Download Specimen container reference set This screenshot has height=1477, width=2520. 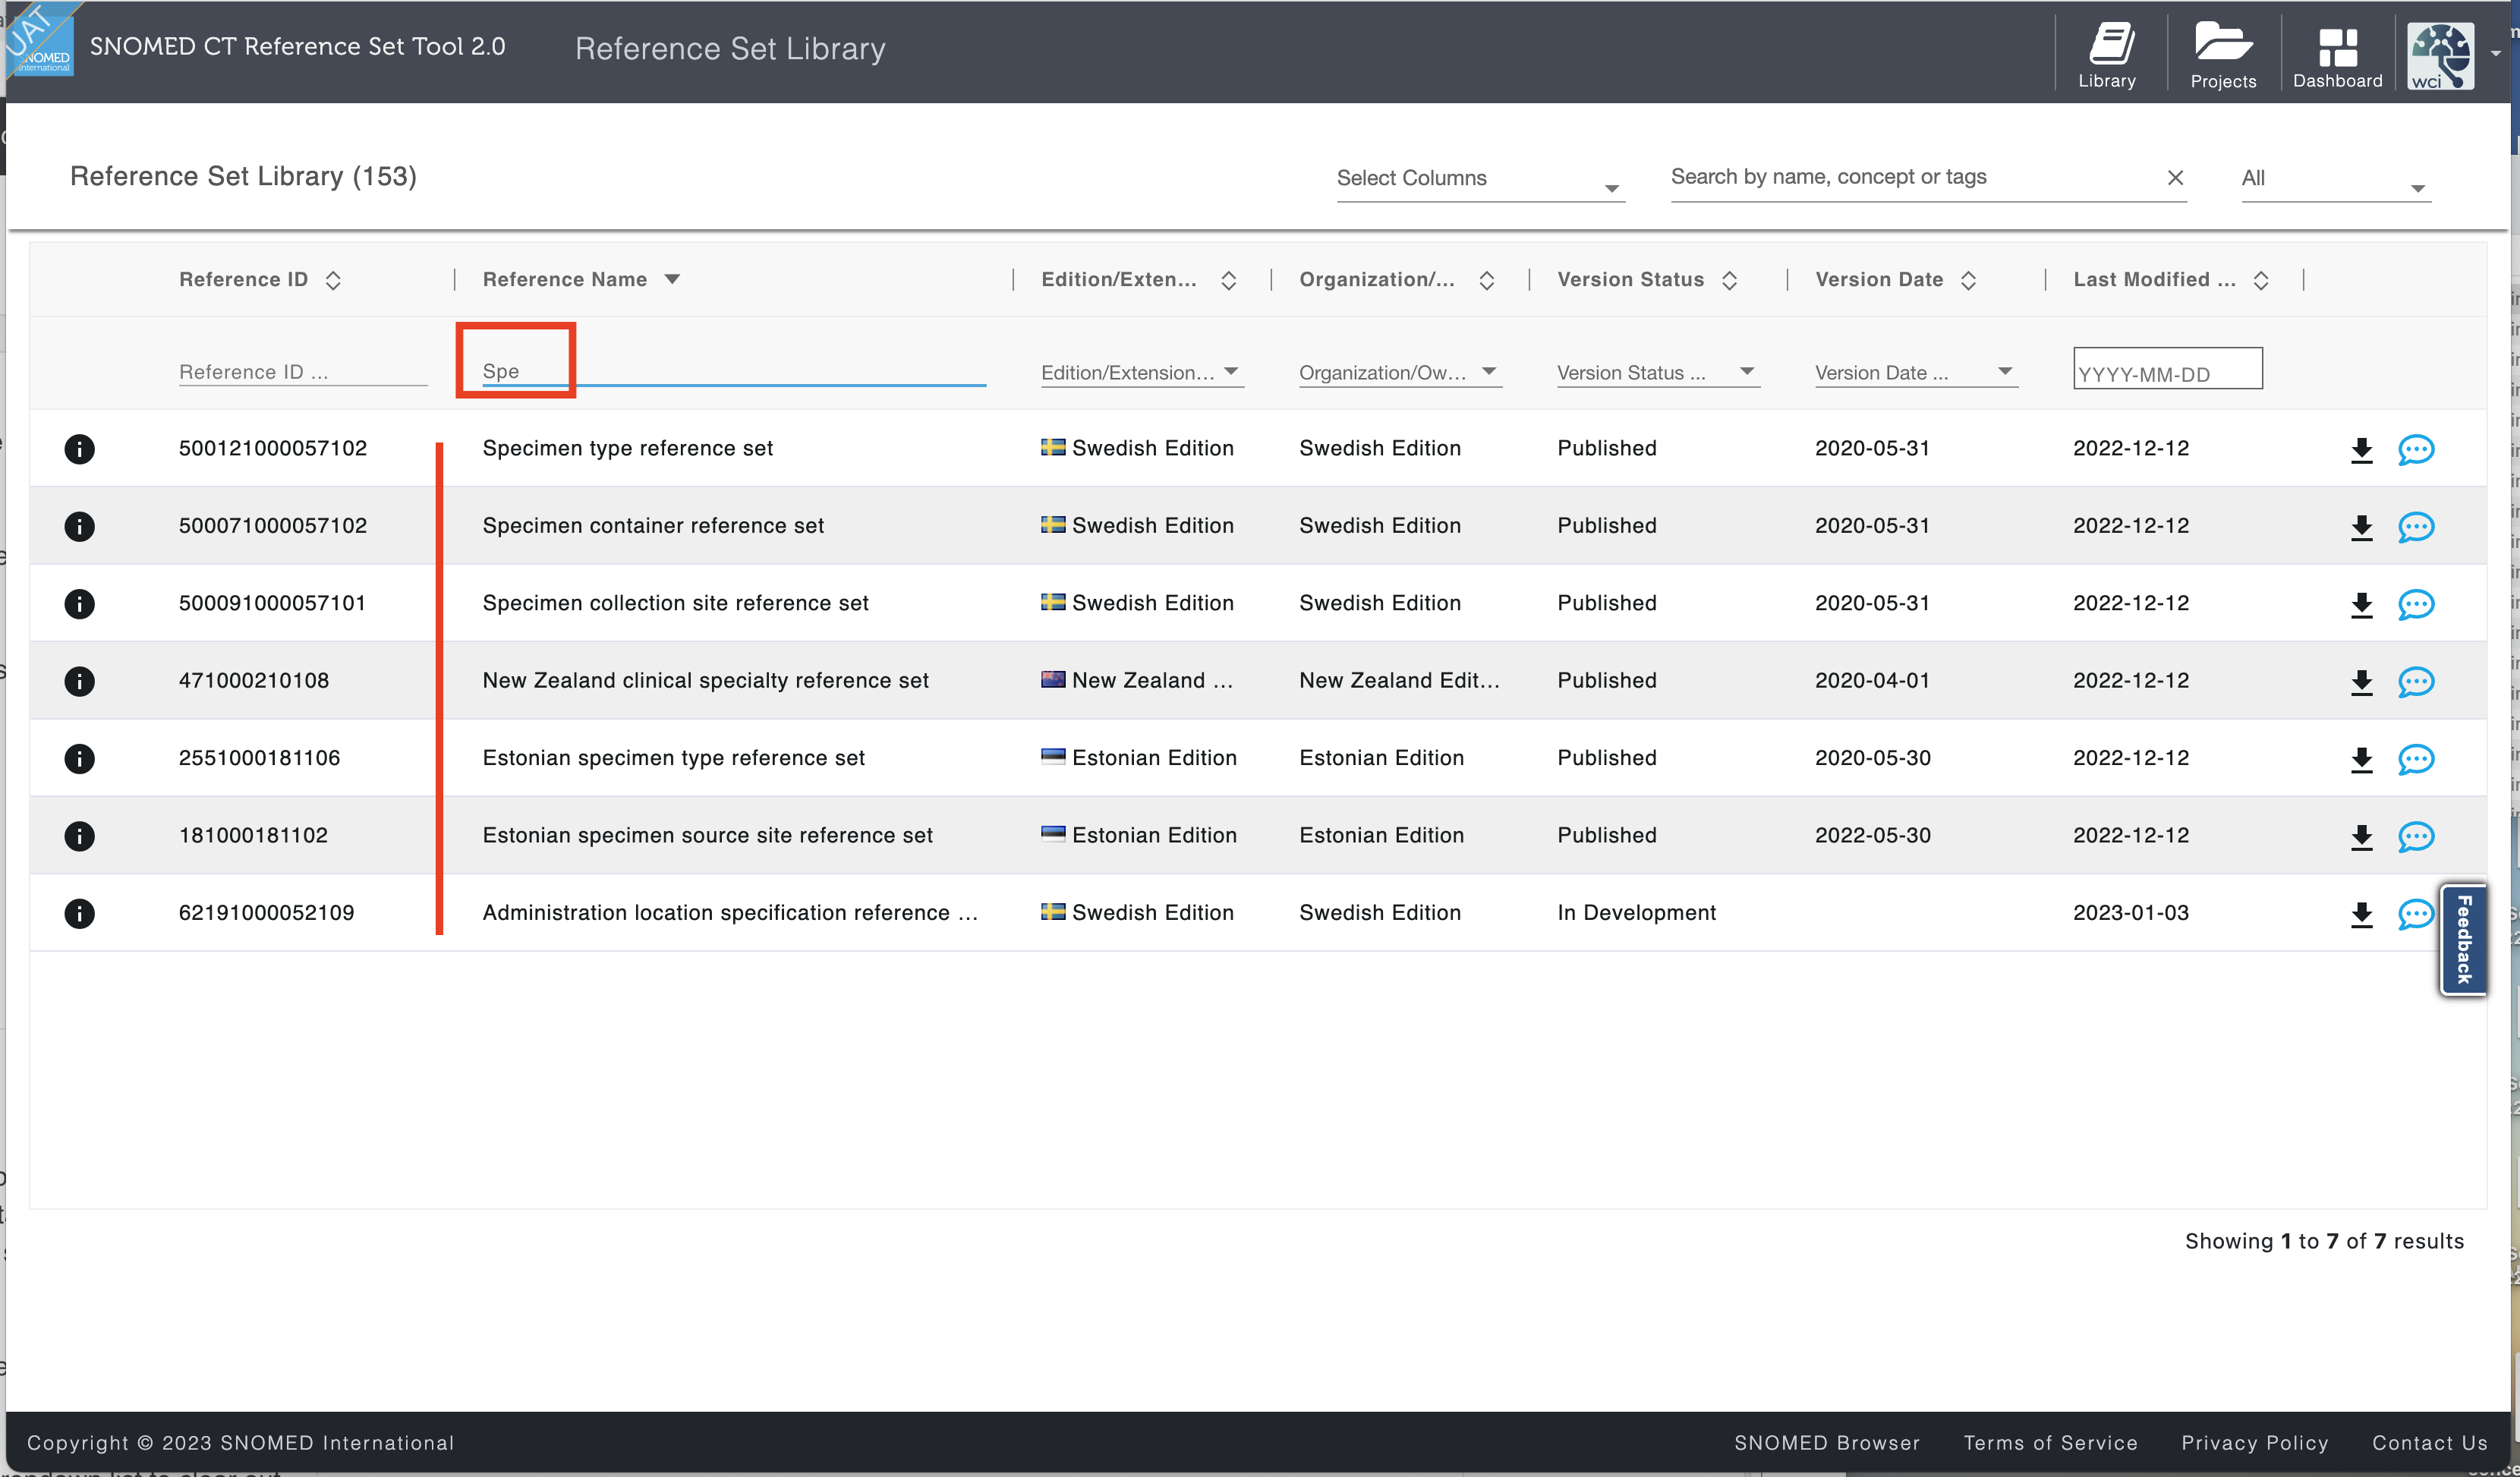2361,527
